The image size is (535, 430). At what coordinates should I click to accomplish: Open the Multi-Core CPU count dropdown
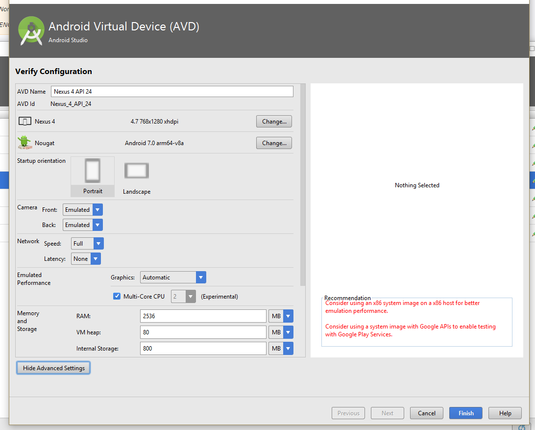pyautogui.click(x=183, y=297)
